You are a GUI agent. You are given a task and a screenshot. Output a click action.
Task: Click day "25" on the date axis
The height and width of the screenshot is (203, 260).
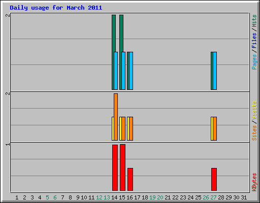tap(198, 197)
